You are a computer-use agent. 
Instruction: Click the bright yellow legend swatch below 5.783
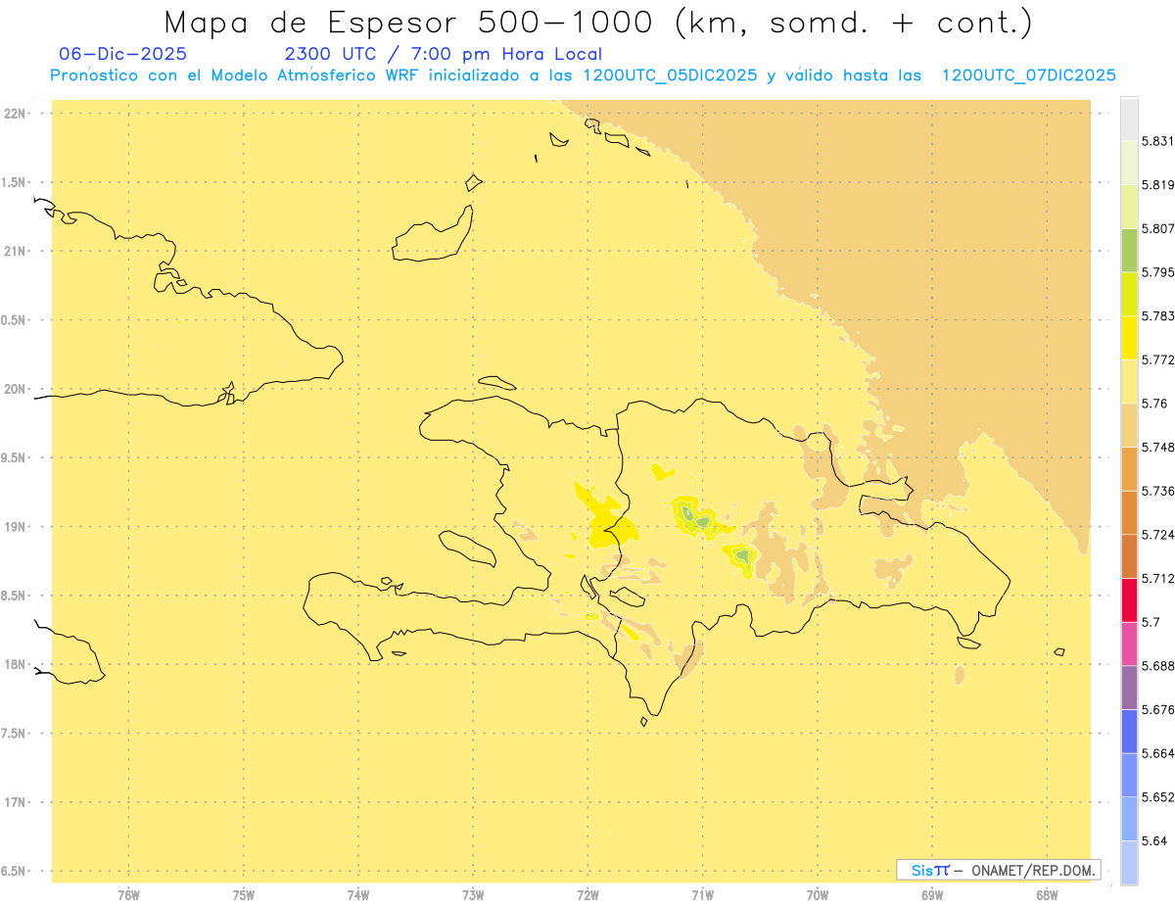click(1129, 337)
